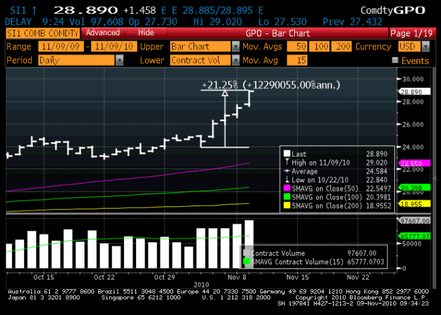Click the High on 11/09/10 legend icon
Screen dimensions: 441x315
pos(287,162)
